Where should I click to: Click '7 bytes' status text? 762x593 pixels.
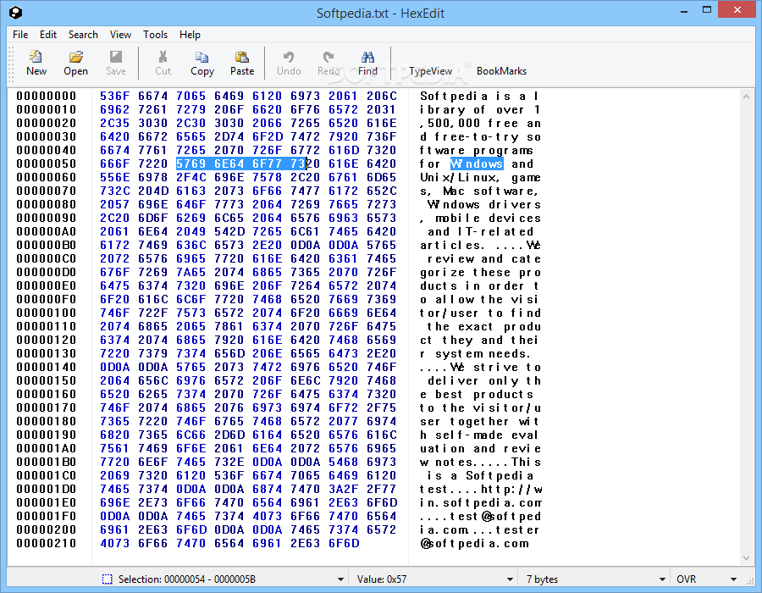[542, 579]
